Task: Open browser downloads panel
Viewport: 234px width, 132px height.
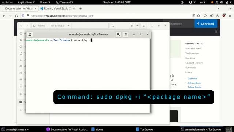Action: pyautogui.click(x=218, y=15)
